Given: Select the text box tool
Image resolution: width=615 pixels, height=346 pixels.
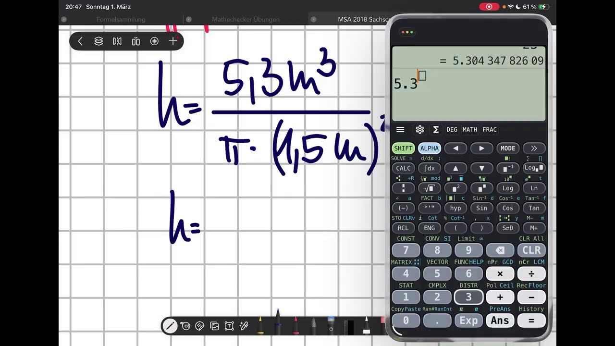Looking at the screenshot, I should tap(229, 326).
